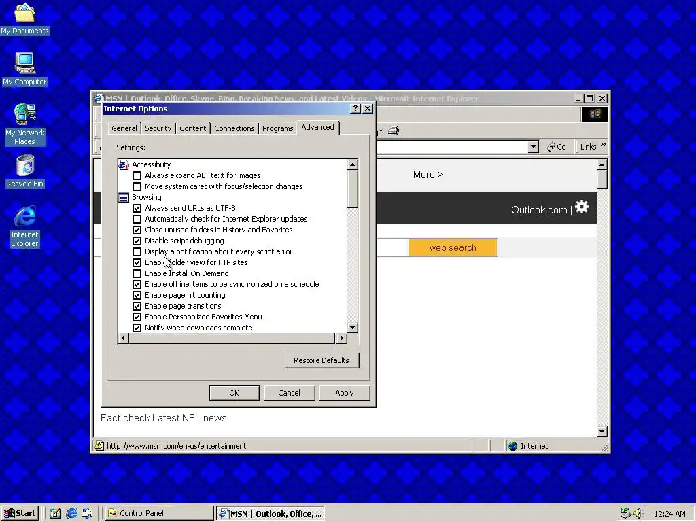Click settings list scroll right arrow
The height and width of the screenshot is (522, 696).
(x=341, y=338)
